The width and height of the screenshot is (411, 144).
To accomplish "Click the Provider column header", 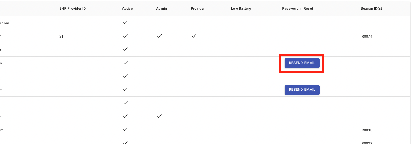I will [x=198, y=9].
